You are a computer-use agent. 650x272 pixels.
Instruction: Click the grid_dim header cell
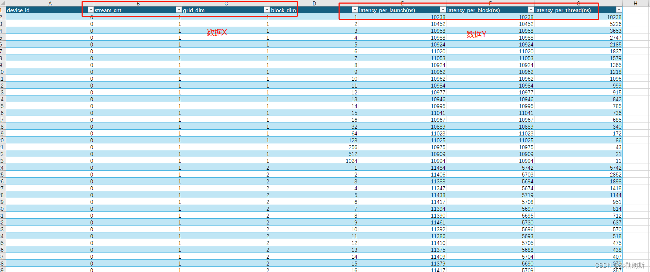(226, 10)
